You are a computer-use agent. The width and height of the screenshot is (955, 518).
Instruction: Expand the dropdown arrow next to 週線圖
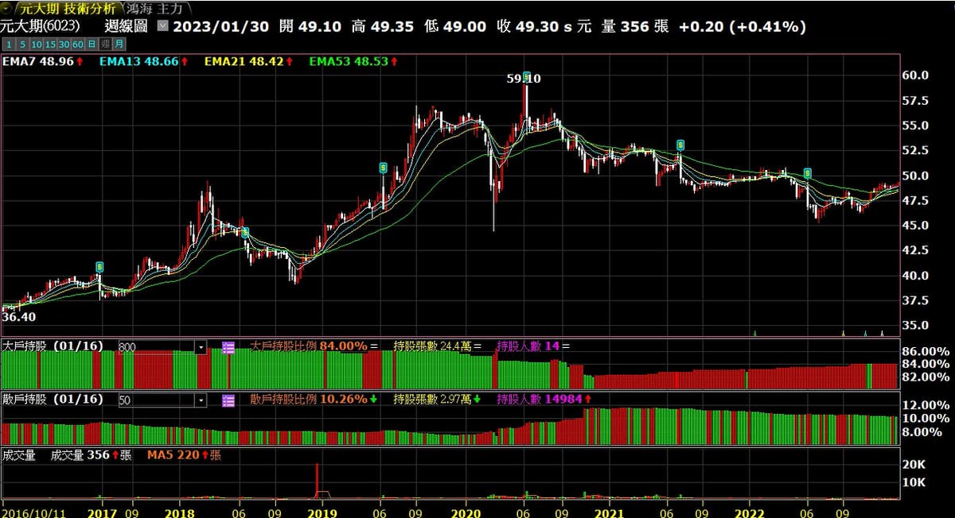point(162,26)
